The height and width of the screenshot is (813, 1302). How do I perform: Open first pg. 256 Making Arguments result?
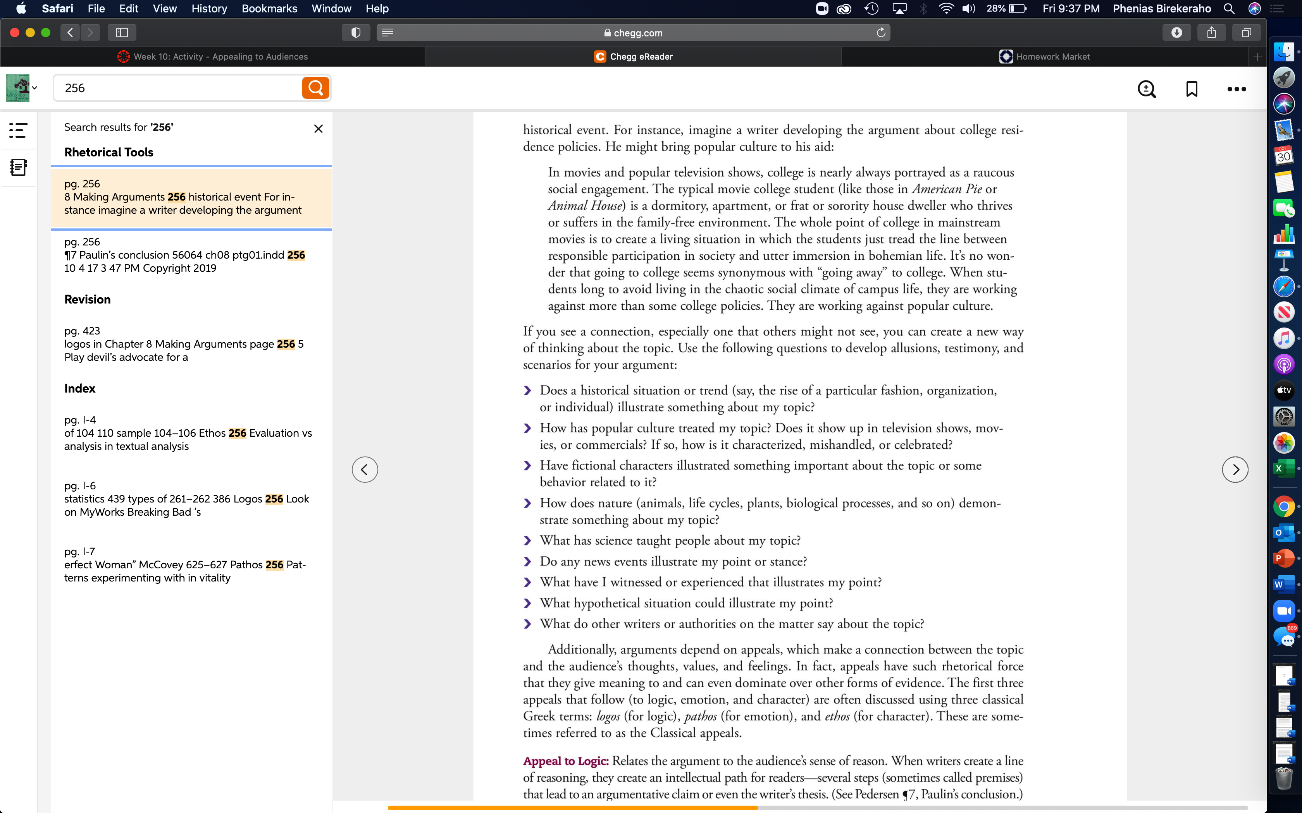click(191, 197)
